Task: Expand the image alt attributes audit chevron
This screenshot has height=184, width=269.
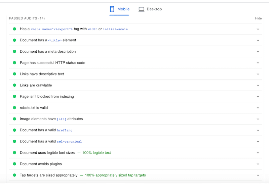Action: 258,119
